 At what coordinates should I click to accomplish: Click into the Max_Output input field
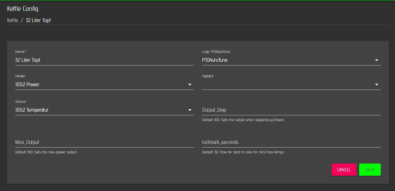[104, 142]
